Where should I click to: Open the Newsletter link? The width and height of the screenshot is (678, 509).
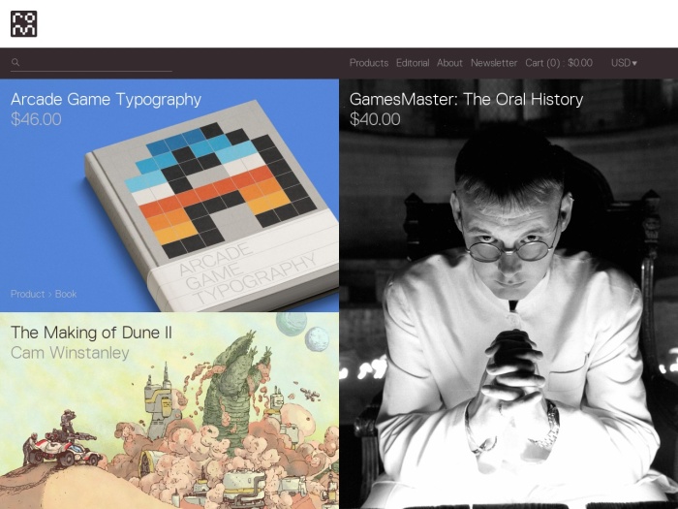coord(494,63)
